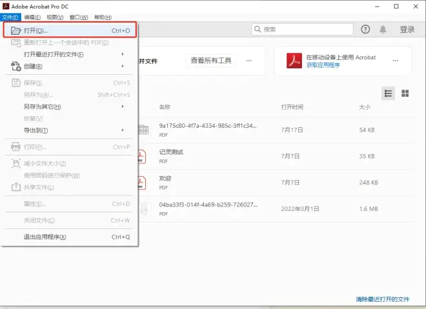
Task: Click the PDF icon beside 欢迎 file
Action: [141, 182]
